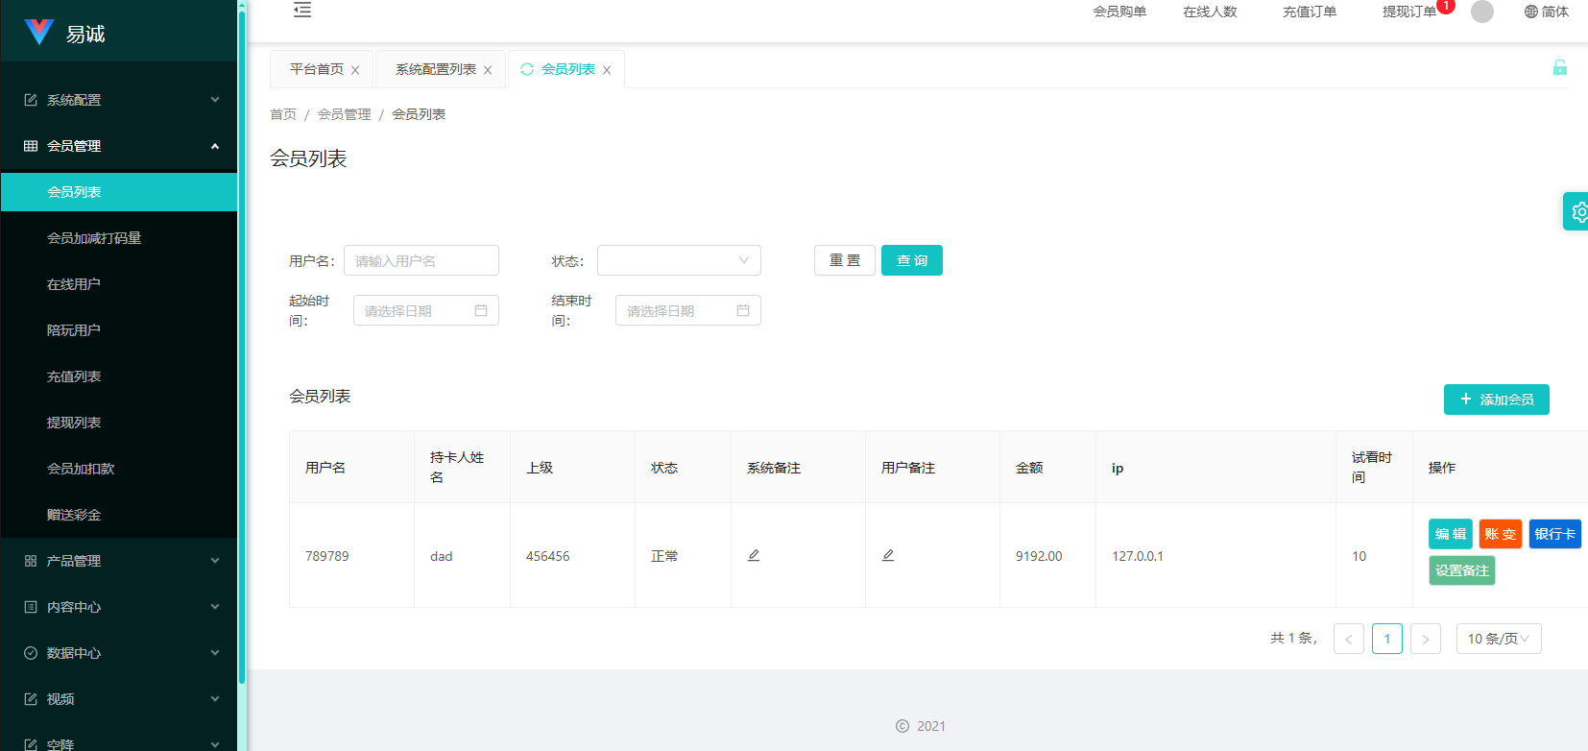Click the 用户名 input field
The height and width of the screenshot is (751, 1588).
(421, 260)
